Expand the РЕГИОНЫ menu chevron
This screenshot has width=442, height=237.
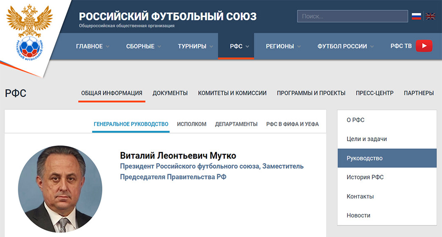click(299, 47)
